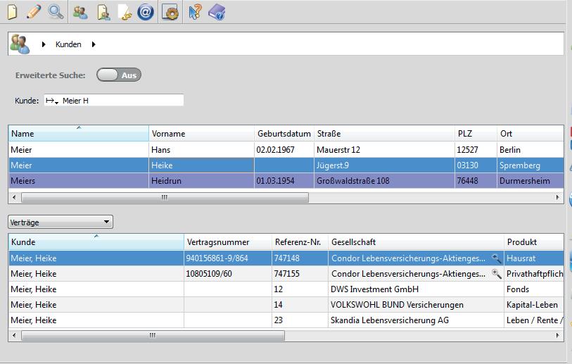Screen dimensions: 572x364
Task: Select DWS Investment GmbH contract row
Action: 286,289
